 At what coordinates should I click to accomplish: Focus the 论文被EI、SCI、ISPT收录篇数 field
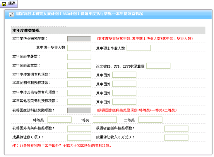158,66
